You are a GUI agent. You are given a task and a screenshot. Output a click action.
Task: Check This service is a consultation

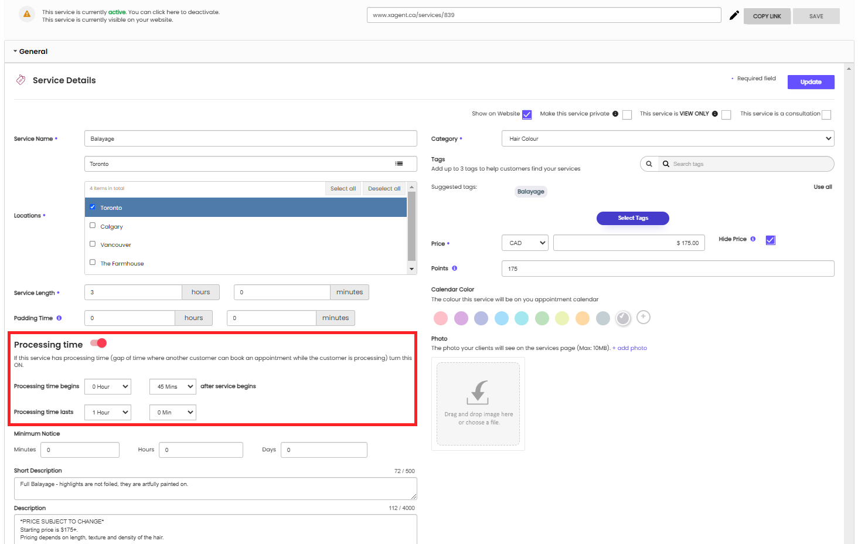pos(826,115)
